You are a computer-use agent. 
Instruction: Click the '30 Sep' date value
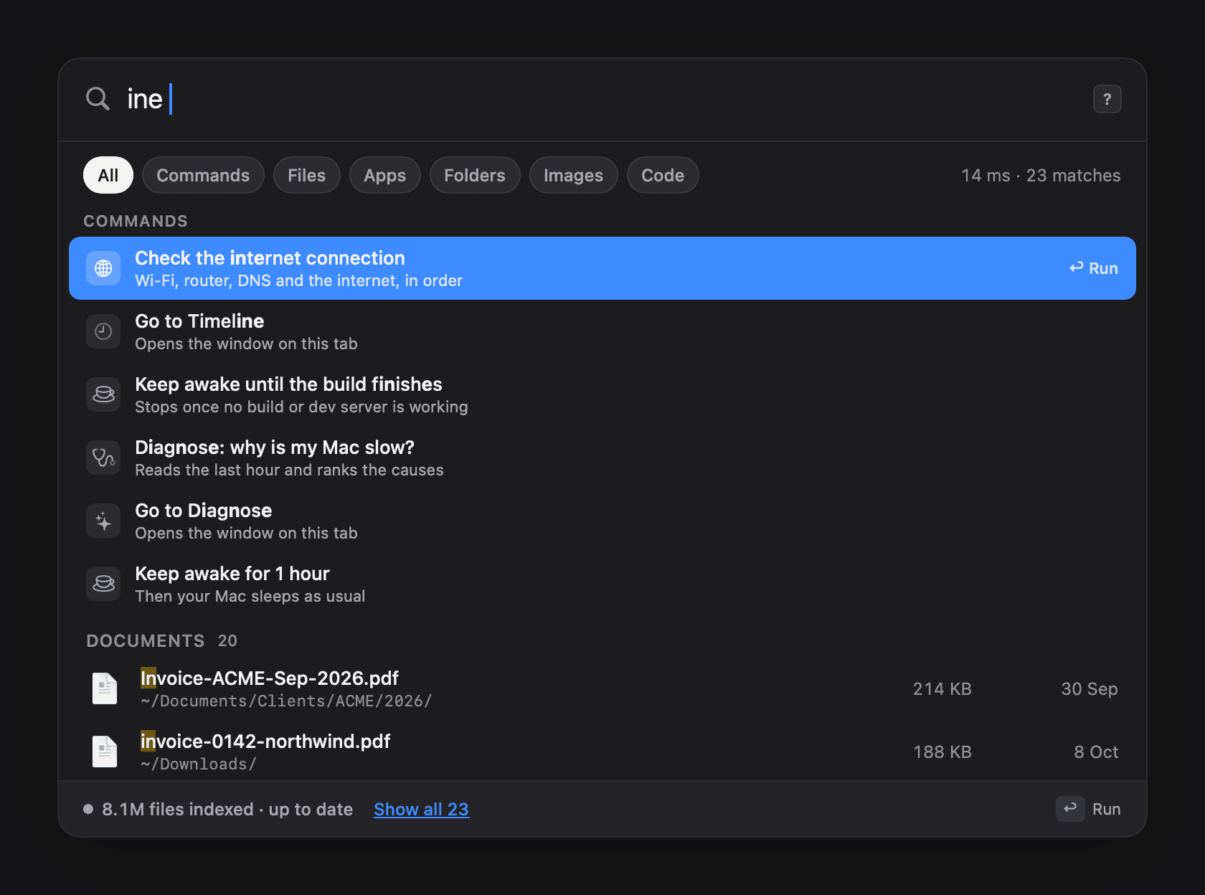click(x=1090, y=688)
